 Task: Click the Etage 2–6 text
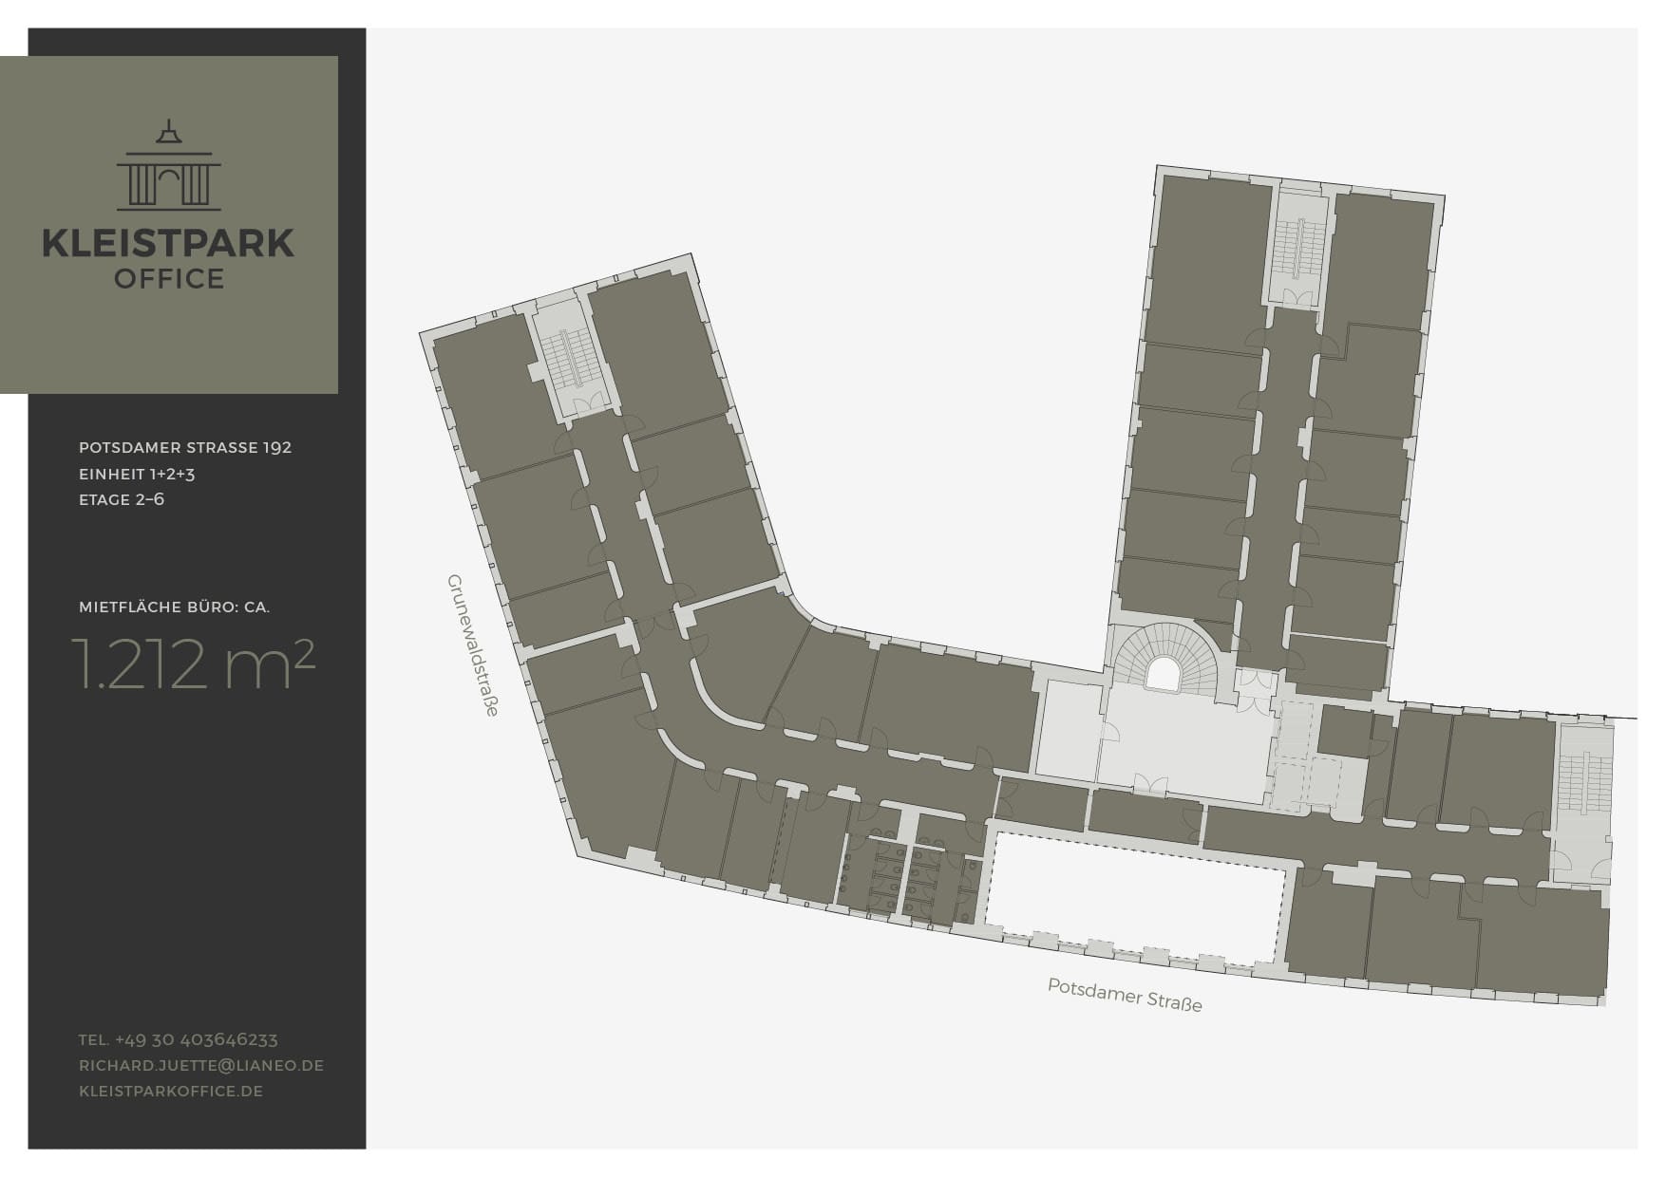(x=122, y=499)
